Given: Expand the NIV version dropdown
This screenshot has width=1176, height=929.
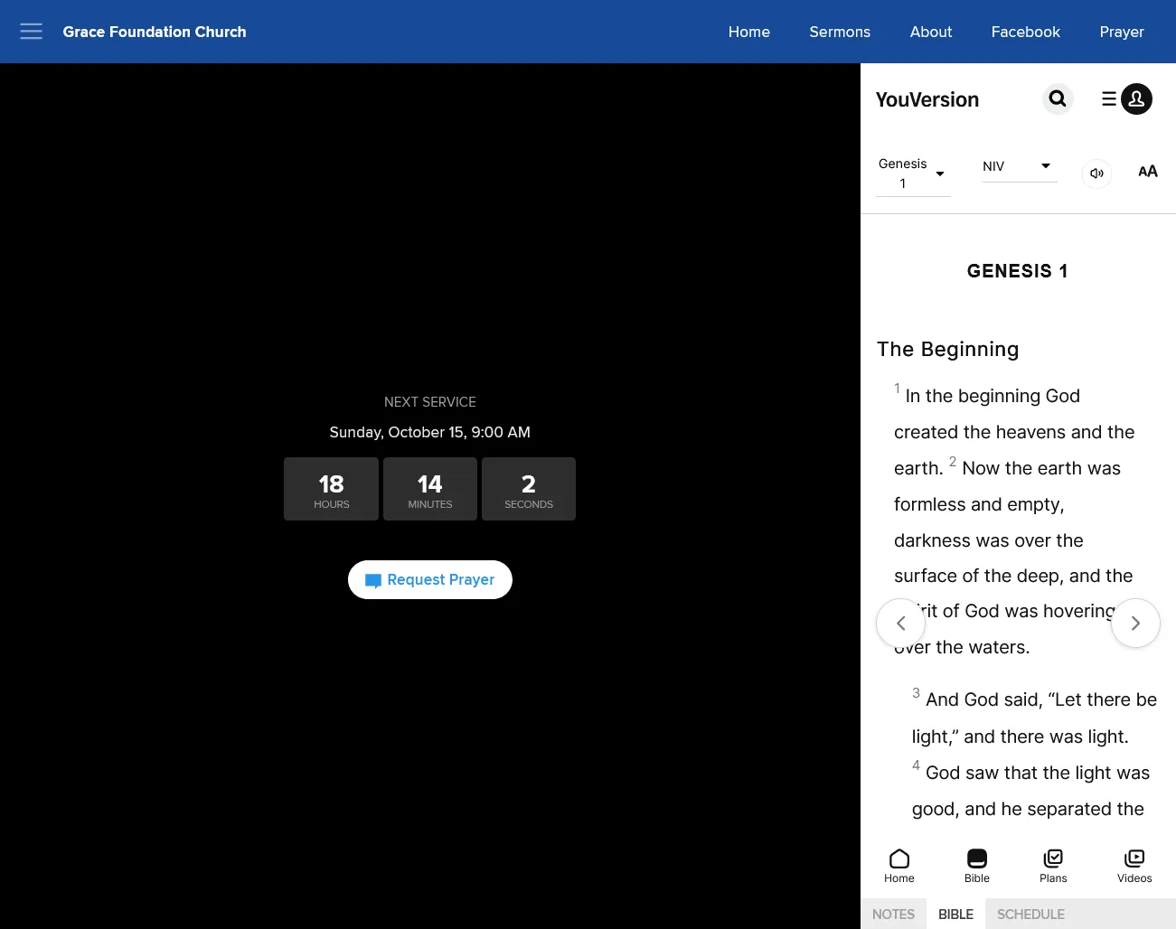Looking at the screenshot, I should (x=1019, y=166).
